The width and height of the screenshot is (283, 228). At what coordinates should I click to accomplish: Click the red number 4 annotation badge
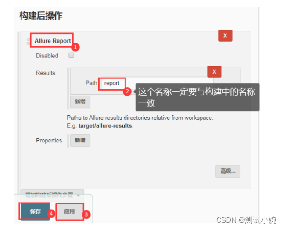[51, 214]
